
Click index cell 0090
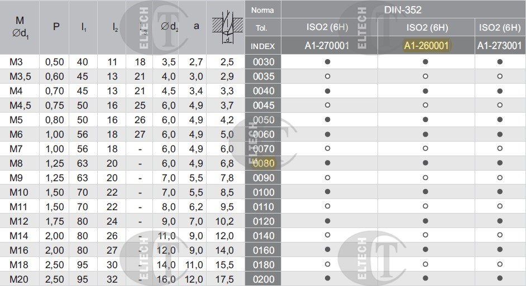(x=264, y=178)
